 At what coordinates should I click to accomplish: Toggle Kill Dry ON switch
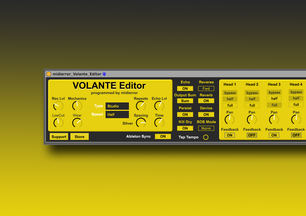coord(185,128)
